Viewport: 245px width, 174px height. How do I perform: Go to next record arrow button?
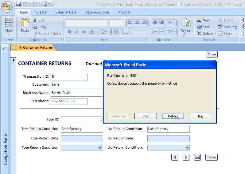pyautogui.click(x=186, y=157)
